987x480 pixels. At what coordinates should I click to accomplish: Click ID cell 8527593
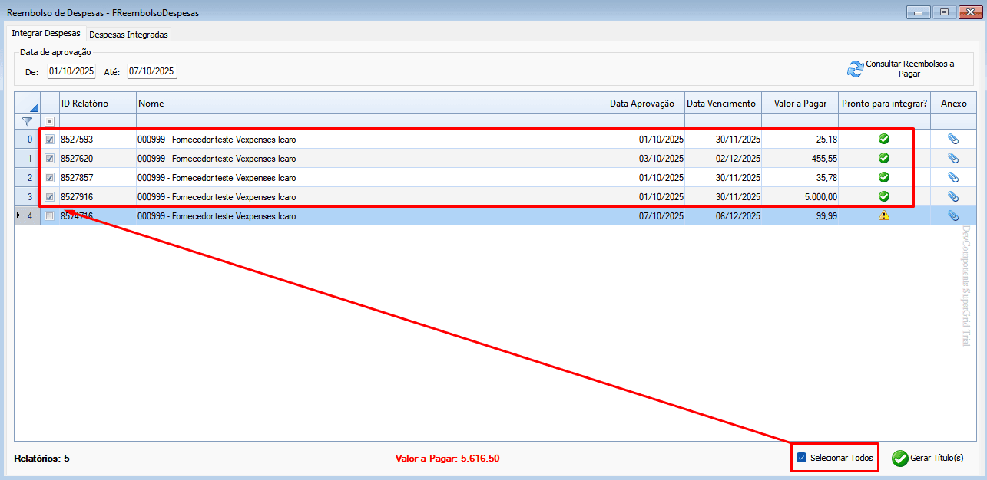(x=98, y=140)
